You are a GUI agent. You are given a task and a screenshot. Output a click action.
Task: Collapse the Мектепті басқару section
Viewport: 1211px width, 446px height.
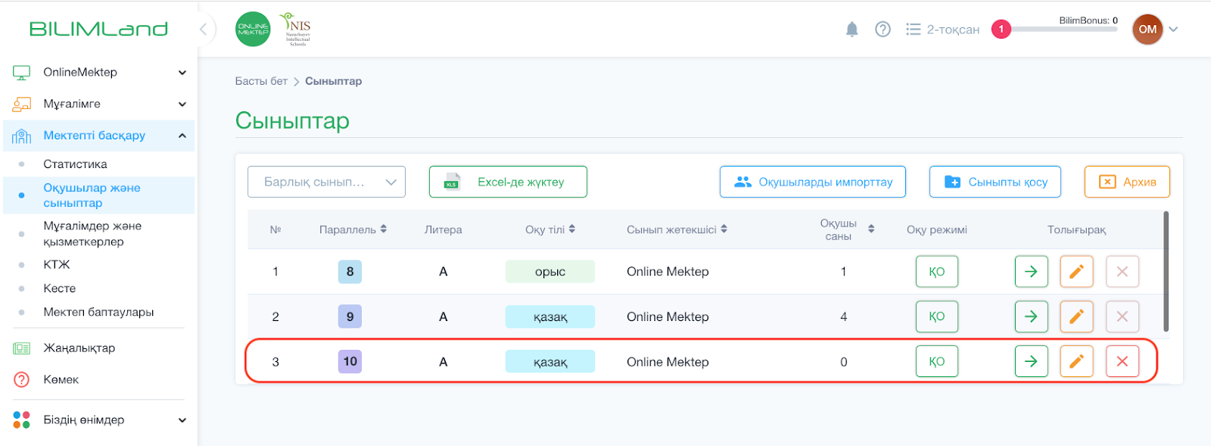99,136
